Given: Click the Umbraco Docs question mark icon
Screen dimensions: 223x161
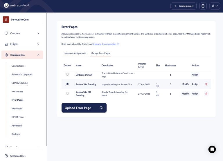Looking at the screenshot, I should (6, 156).
